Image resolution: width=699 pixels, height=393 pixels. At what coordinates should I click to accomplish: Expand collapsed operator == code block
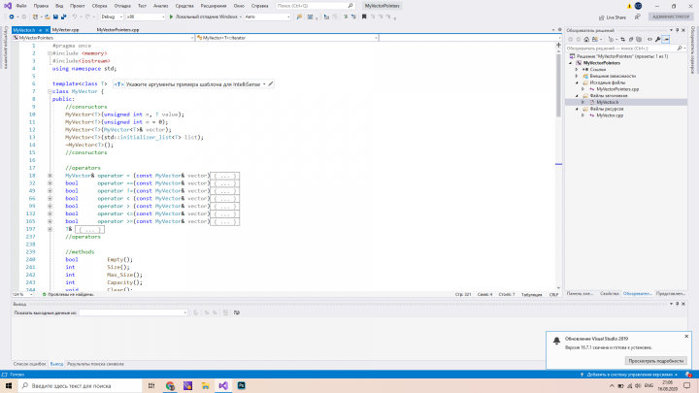[50, 183]
